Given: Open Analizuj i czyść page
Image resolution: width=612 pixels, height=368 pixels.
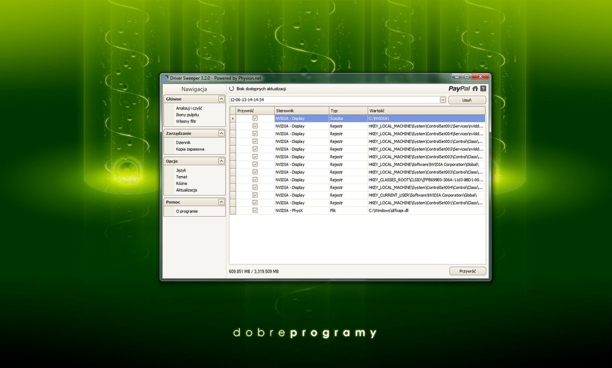Looking at the screenshot, I should point(189,108).
